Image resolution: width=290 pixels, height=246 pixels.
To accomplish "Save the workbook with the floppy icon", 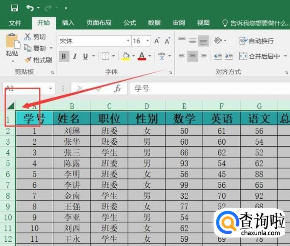I will [14, 8].
